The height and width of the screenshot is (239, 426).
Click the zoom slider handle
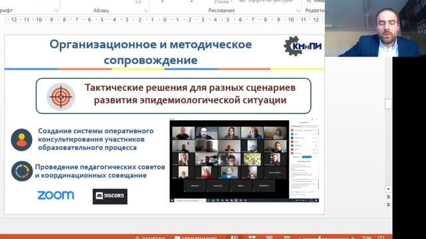[x=319, y=238]
